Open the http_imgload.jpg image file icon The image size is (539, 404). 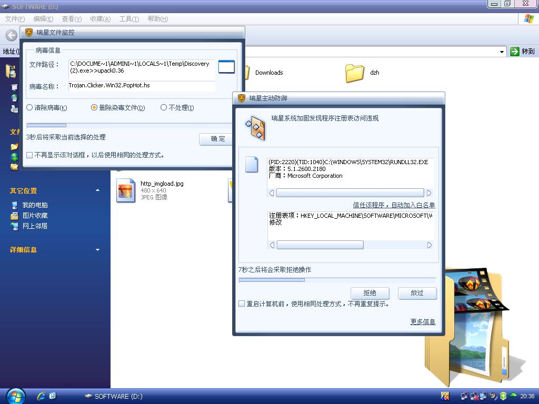[125, 190]
